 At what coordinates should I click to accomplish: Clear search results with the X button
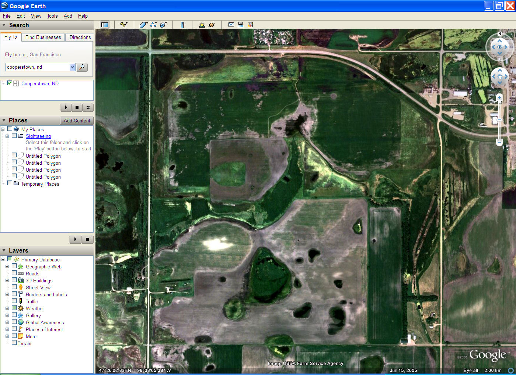[88, 107]
